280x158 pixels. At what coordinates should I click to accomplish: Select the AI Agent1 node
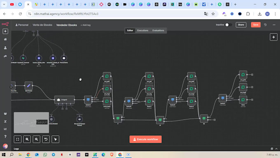pos(65,100)
